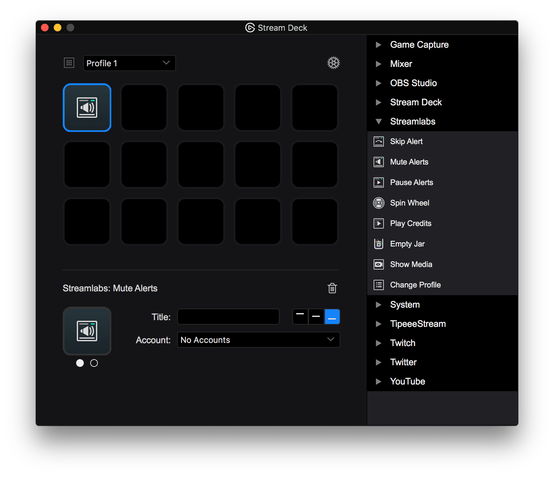Expand the OBS Studio category
The image size is (554, 477).
[x=379, y=83]
